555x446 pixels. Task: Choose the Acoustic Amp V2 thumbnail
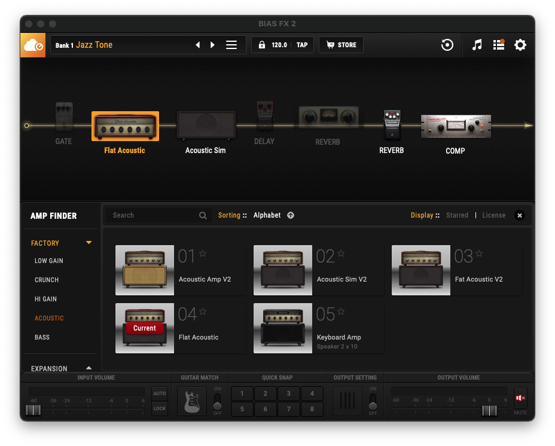tap(145, 270)
